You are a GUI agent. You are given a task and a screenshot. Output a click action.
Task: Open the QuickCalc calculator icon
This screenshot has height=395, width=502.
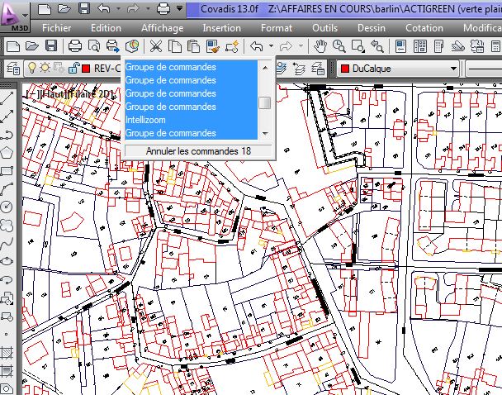point(495,46)
